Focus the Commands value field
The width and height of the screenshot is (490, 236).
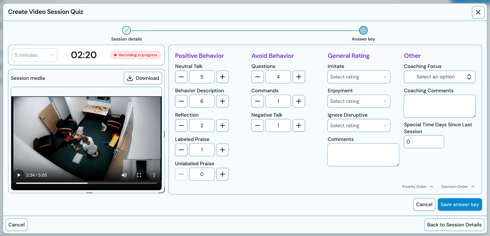278,101
